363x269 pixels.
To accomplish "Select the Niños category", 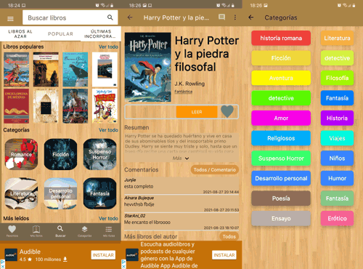I will coord(337,158).
